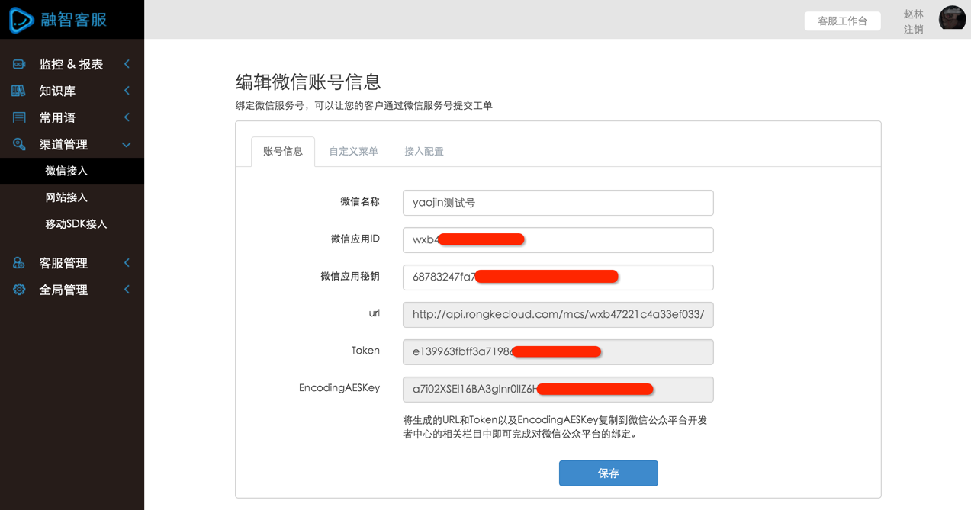Screen dimensions: 971x510
Task: Click the 全局管理 gear icon
Action: 19,290
